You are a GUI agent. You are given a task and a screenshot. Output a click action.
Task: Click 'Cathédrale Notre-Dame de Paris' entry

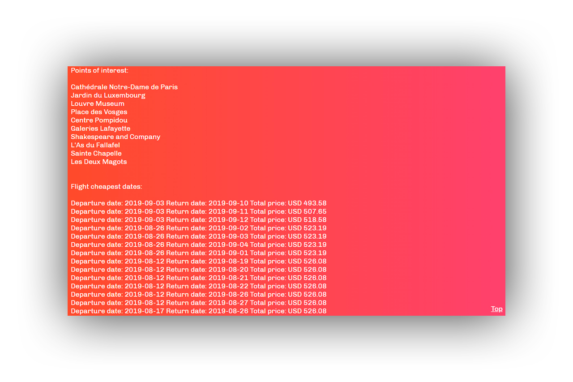click(x=124, y=87)
